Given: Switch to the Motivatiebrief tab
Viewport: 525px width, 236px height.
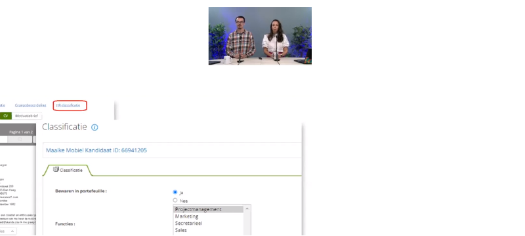Looking at the screenshot, I should [x=27, y=116].
